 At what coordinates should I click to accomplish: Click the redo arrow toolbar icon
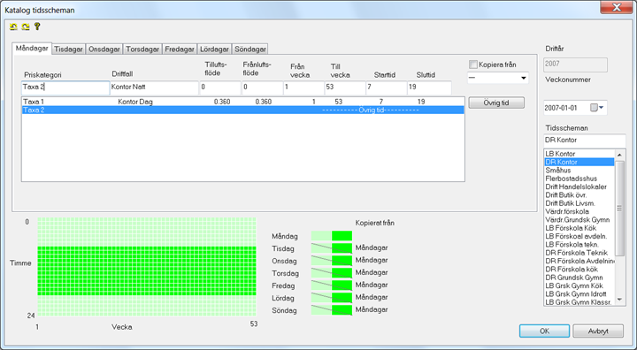click(26, 27)
